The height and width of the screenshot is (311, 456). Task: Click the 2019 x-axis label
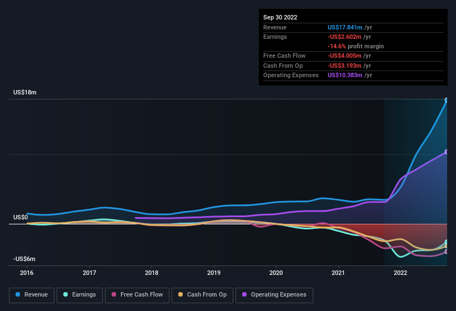[x=214, y=273]
